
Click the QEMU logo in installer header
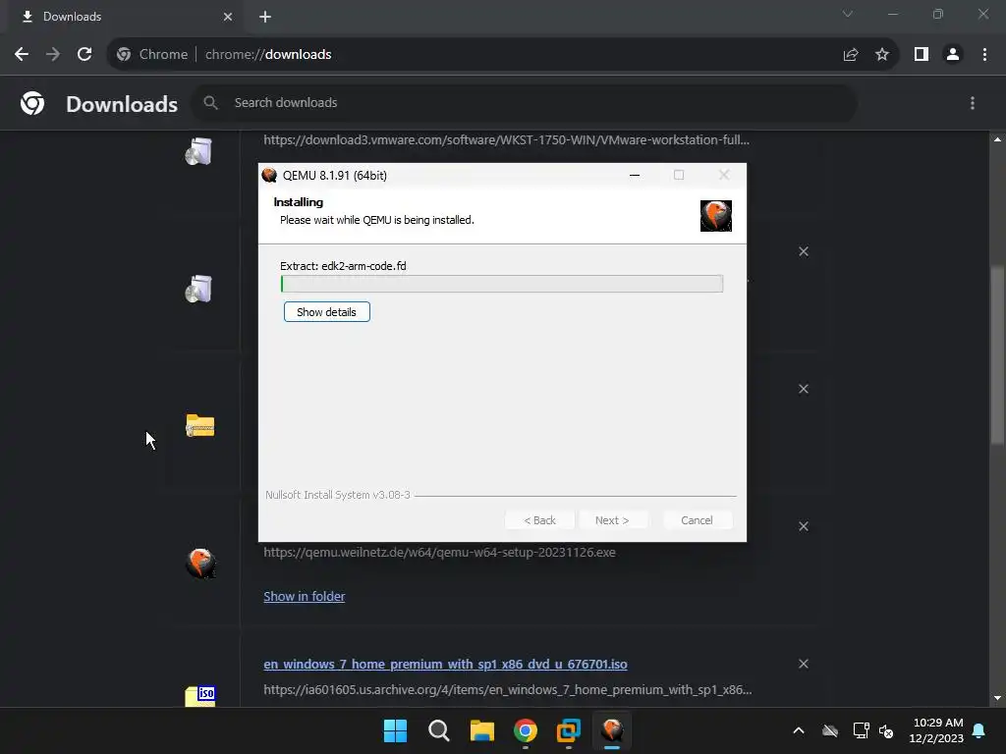coord(716,215)
